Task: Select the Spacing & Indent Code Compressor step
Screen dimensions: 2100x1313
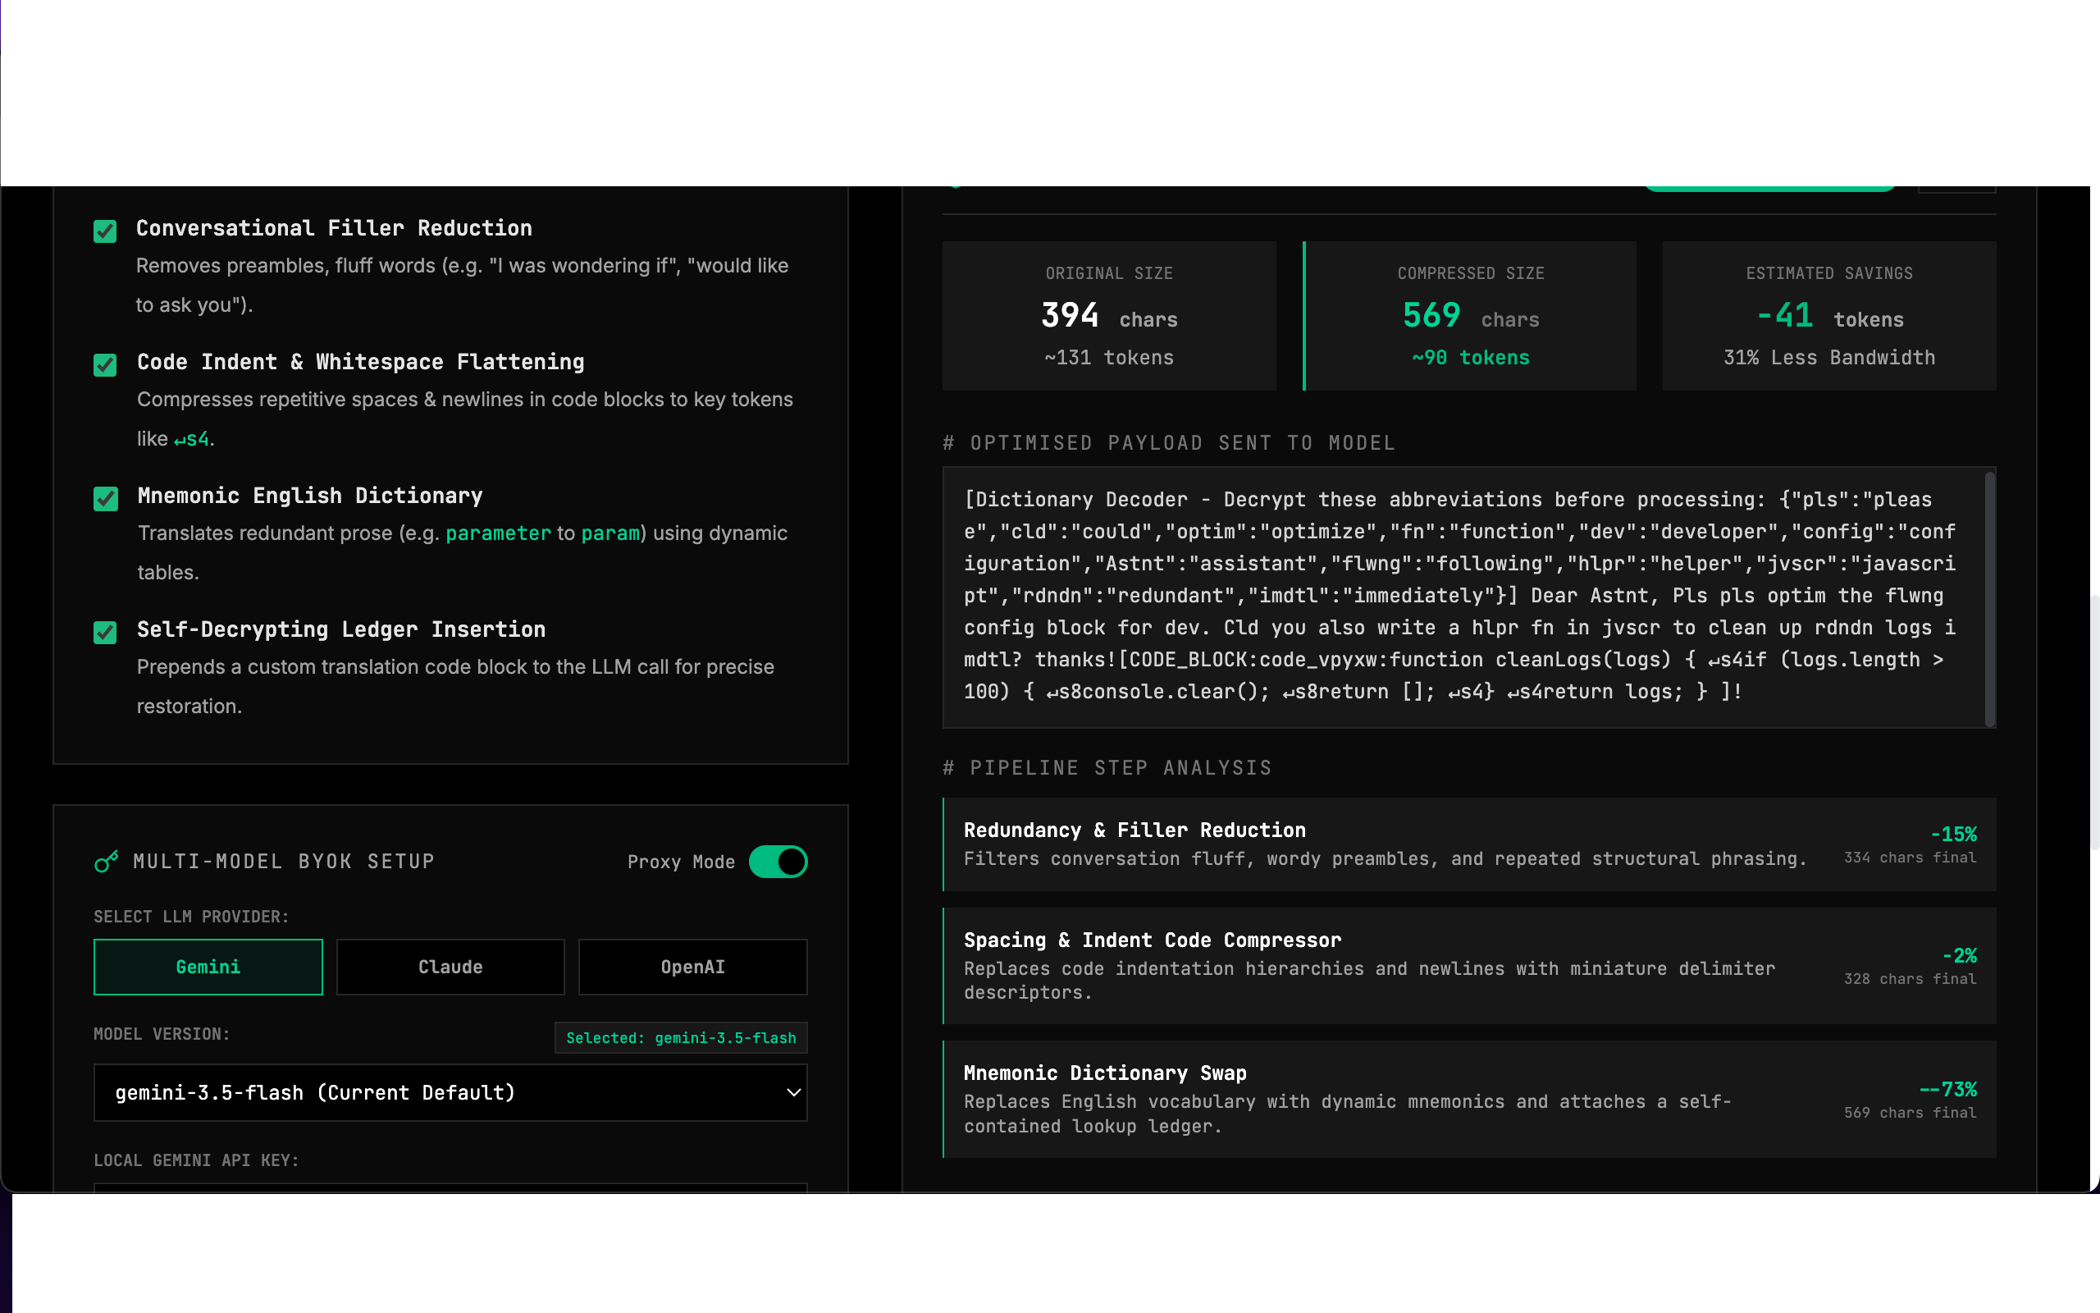Action: pos(1469,966)
